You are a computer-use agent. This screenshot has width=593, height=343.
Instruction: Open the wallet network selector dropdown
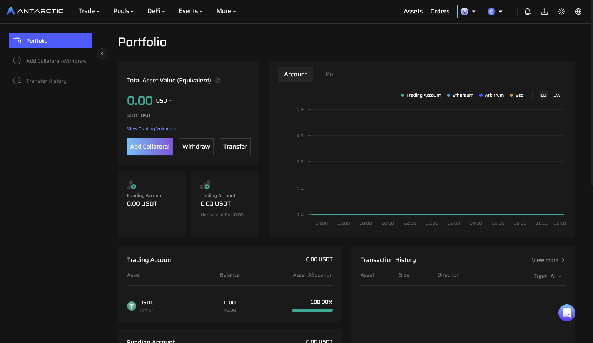pyautogui.click(x=469, y=12)
